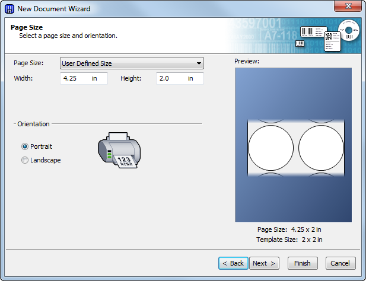Click the 'Page Size: 4.25 x 2 in' text

(289, 229)
